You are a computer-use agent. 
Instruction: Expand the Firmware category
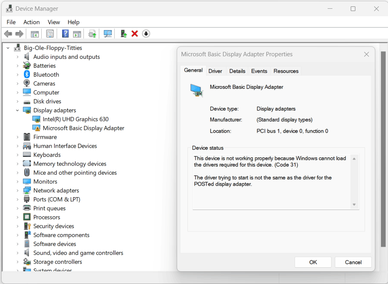click(17, 137)
